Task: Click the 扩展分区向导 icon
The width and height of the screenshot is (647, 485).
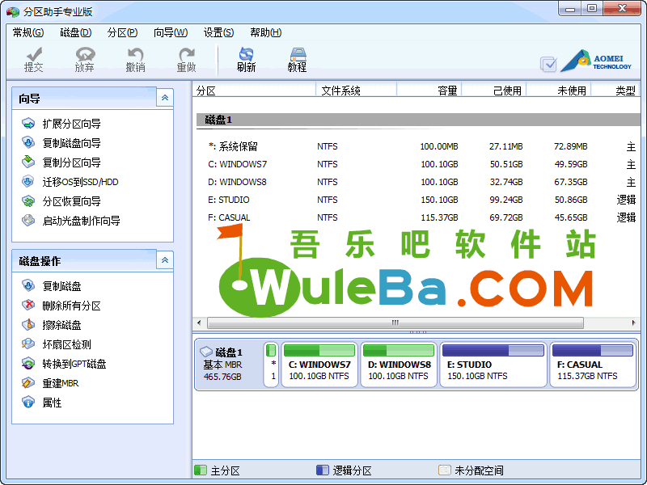Action: click(x=28, y=124)
